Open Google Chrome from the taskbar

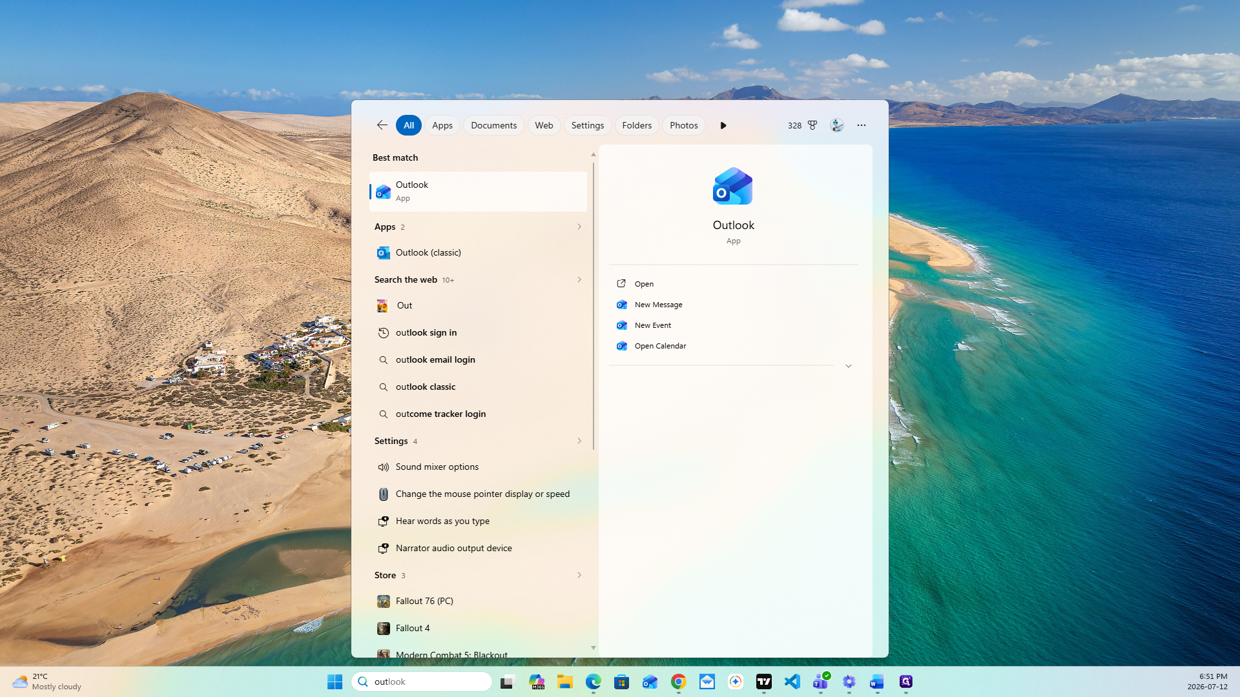pyautogui.click(x=679, y=682)
